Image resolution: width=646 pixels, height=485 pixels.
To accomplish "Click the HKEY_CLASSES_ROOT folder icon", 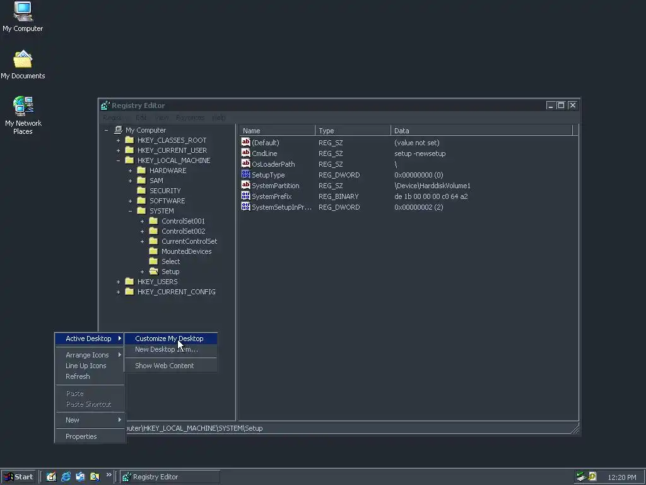I will 129,140.
